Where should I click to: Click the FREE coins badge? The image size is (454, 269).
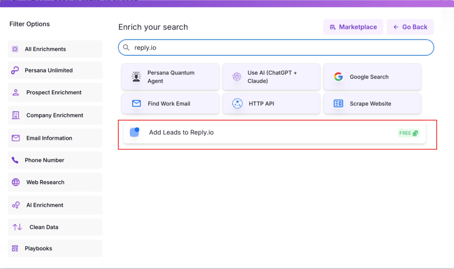coord(408,133)
